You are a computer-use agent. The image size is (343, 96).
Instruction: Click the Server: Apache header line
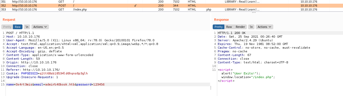pyautogui.click(x=245, y=40)
